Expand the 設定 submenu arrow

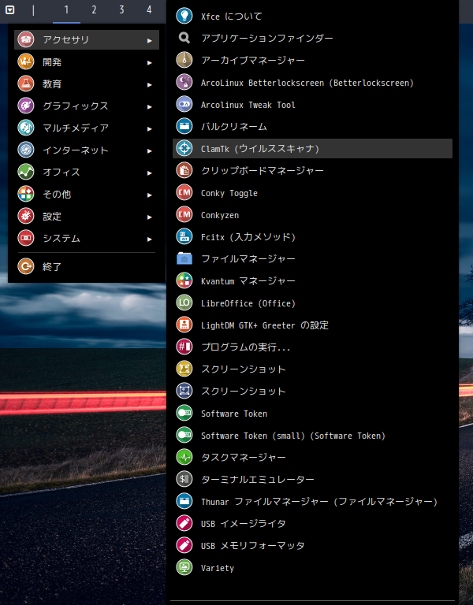[150, 217]
